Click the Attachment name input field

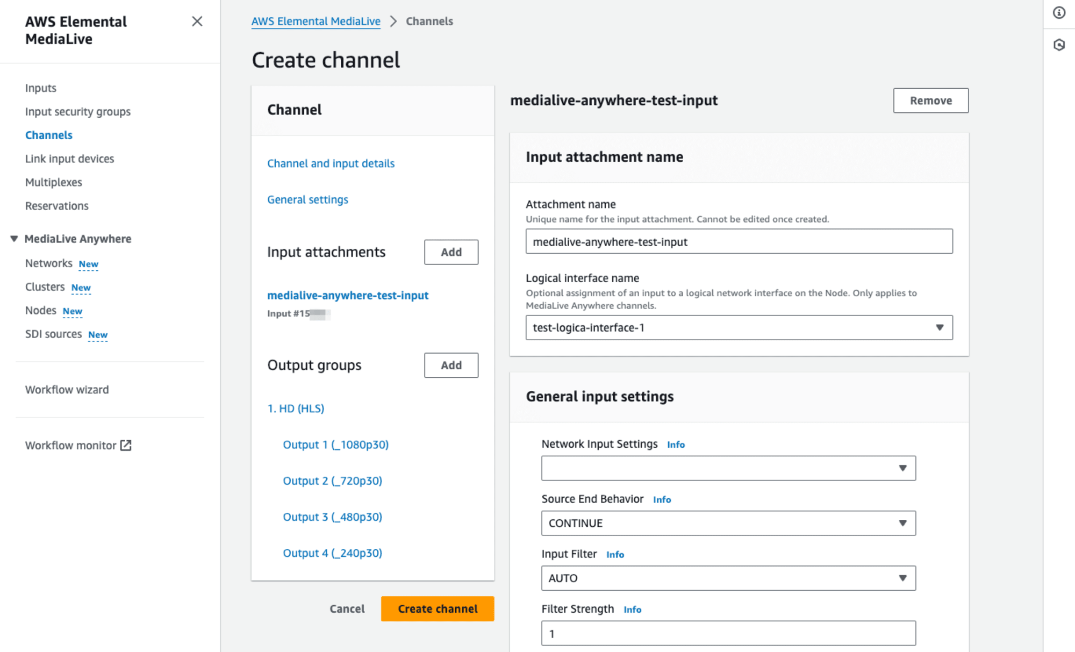click(739, 242)
